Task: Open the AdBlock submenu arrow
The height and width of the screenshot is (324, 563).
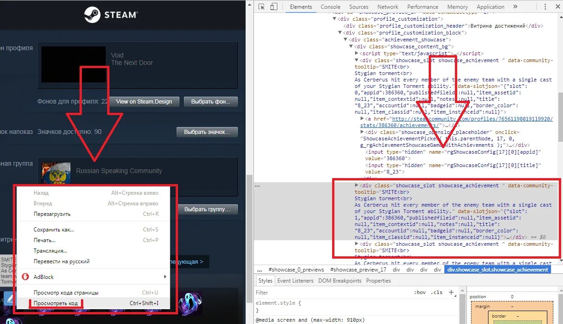Action: click(165, 277)
